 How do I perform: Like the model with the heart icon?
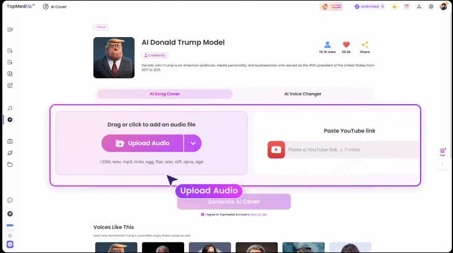coord(346,45)
